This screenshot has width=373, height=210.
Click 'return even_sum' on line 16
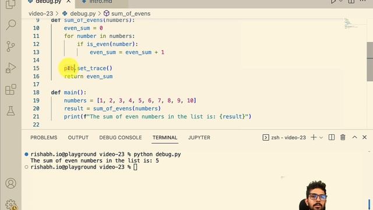[88, 76]
